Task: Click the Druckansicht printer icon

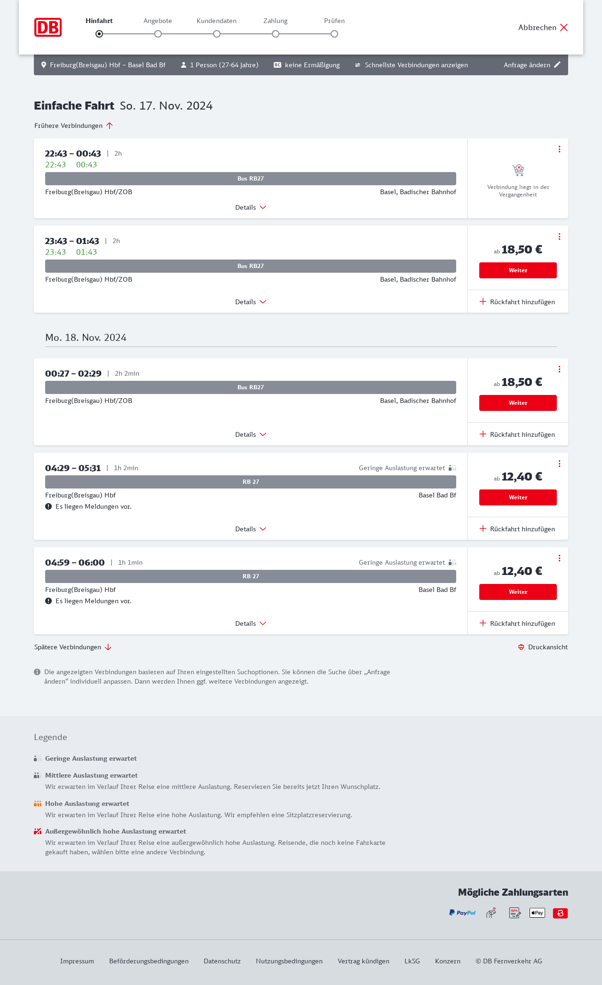Action: (521, 647)
